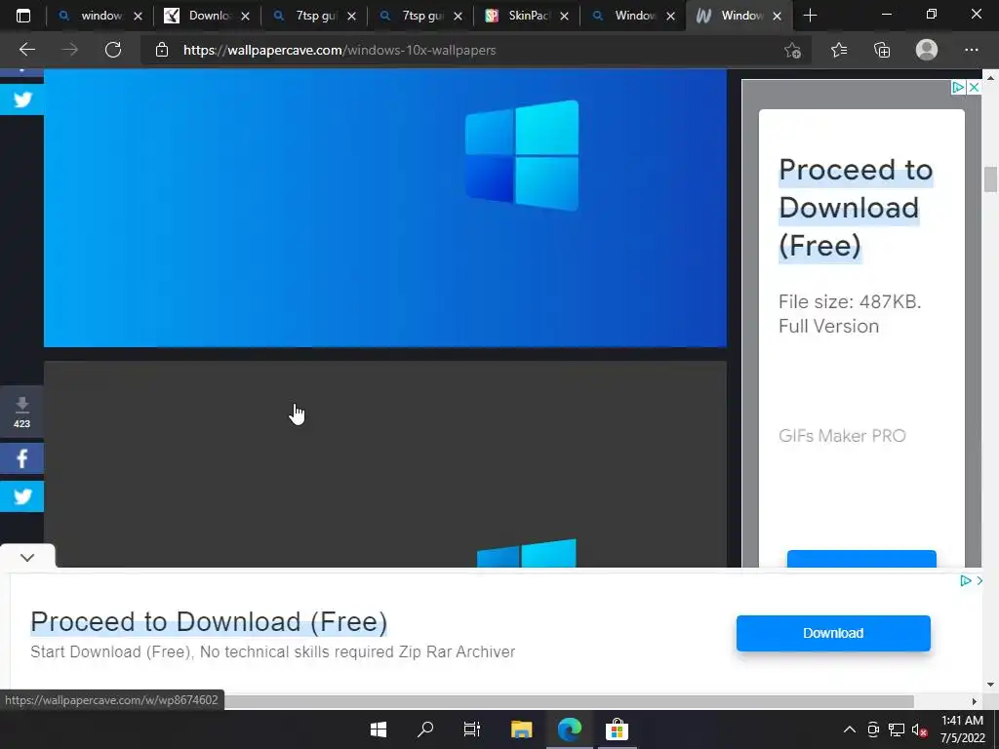999x749 pixels.
Task: Close the active wallpapercave tab
Action: click(777, 17)
